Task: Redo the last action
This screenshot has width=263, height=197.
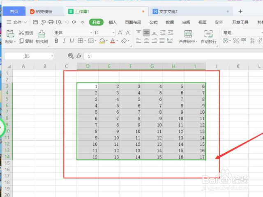Action: (x=74, y=22)
